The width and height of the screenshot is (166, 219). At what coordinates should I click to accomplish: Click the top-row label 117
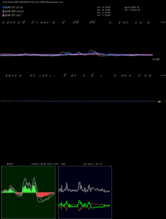coord(33,22)
